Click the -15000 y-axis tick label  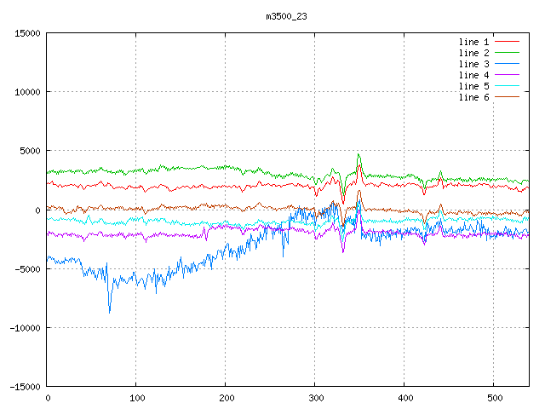click(25, 386)
